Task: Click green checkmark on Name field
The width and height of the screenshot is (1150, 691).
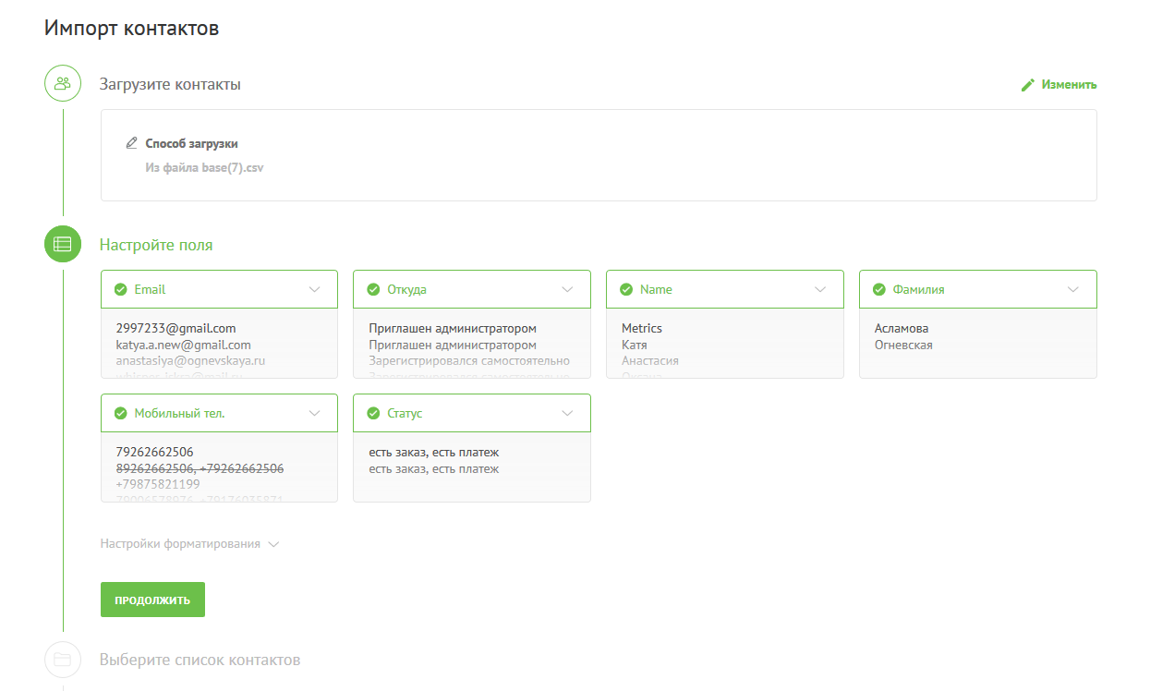Action: coord(626,289)
